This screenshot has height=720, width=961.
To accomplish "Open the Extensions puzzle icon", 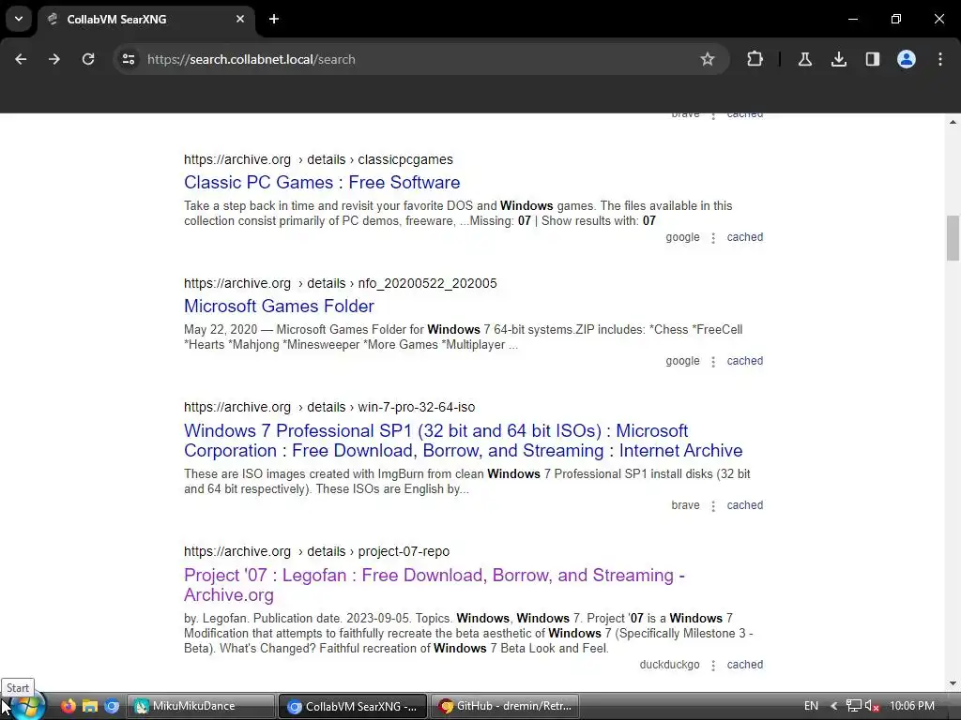I will pyautogui.click(x=755, y=59).
